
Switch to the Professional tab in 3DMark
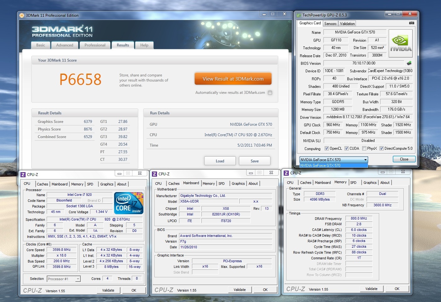pyautogui.click(x=95, y=45)
